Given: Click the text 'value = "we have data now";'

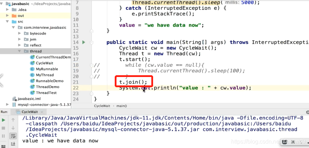Looking at the screenshot, I should click(162, 25).
